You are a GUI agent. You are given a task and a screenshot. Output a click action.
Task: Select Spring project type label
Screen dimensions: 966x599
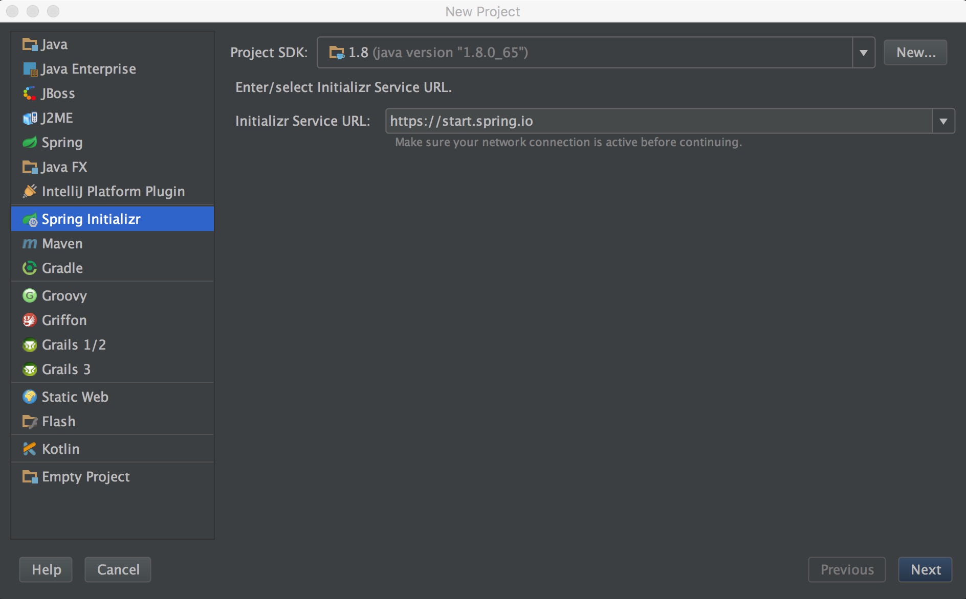point(62,143)
